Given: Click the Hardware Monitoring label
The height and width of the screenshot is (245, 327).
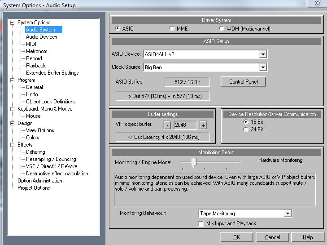Looking at the screenshot, I should 280,160.
